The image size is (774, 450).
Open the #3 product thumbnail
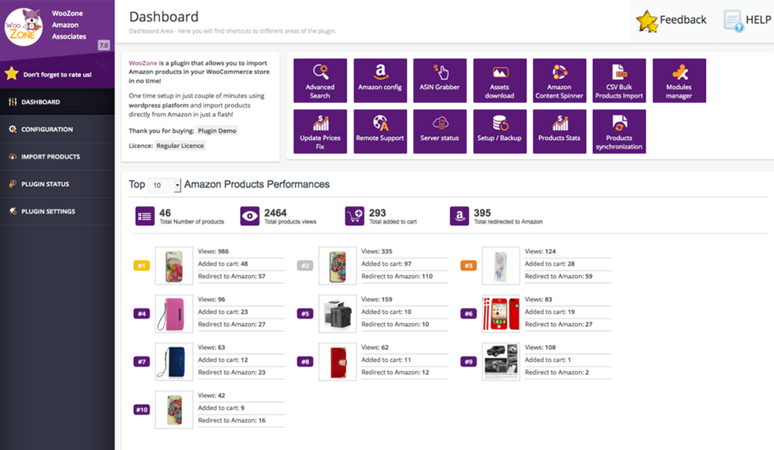tap(501, 266)
